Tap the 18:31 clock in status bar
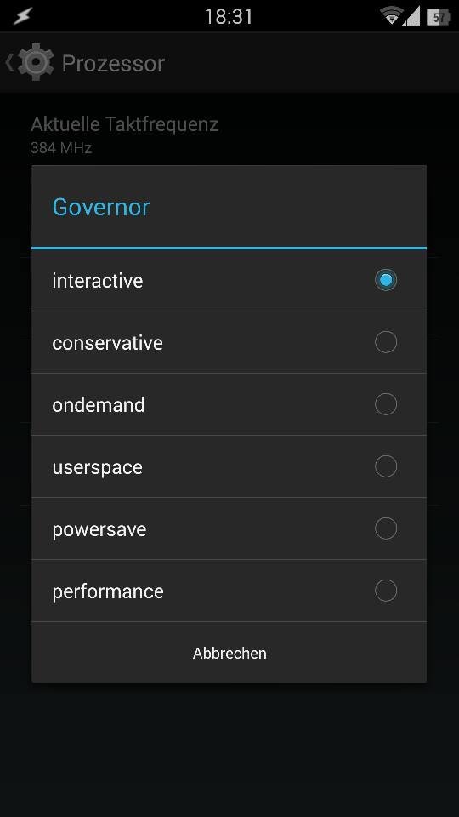This screenshot has width=459, height=817. coord(229,17)
